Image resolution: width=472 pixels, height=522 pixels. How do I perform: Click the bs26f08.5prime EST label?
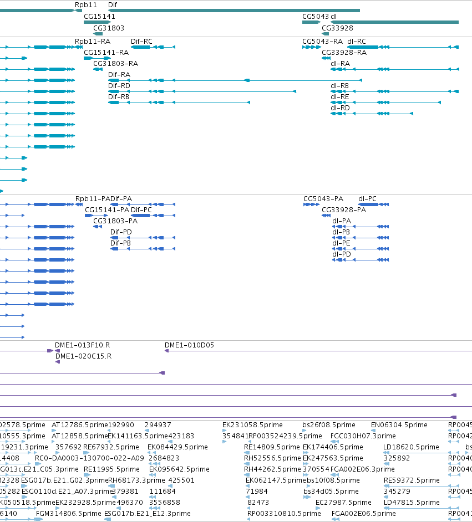pyautogui.click(x=329, y=425)
